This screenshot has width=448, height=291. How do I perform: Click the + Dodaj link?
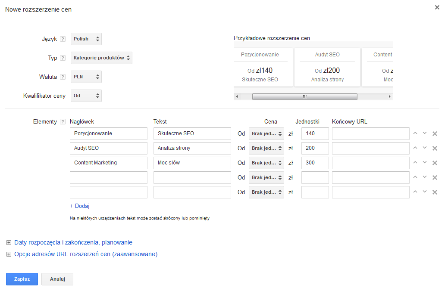click(80, 206)
